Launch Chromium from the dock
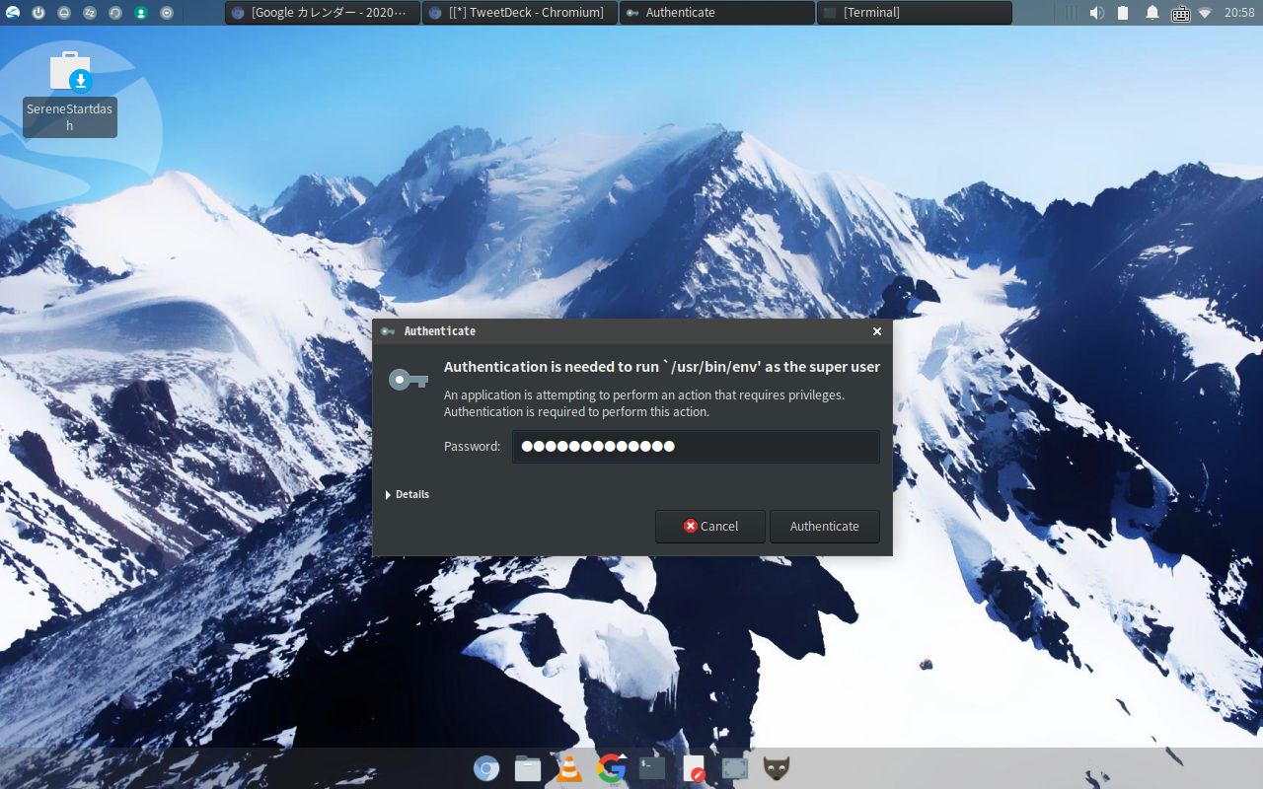This screenshot has width=1263, height=789. [x=486, y=768]
